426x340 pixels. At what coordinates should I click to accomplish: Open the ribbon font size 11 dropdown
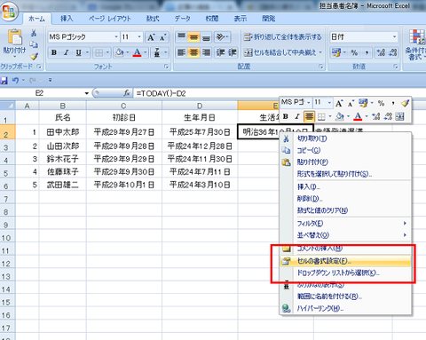[x=139, y=37]
